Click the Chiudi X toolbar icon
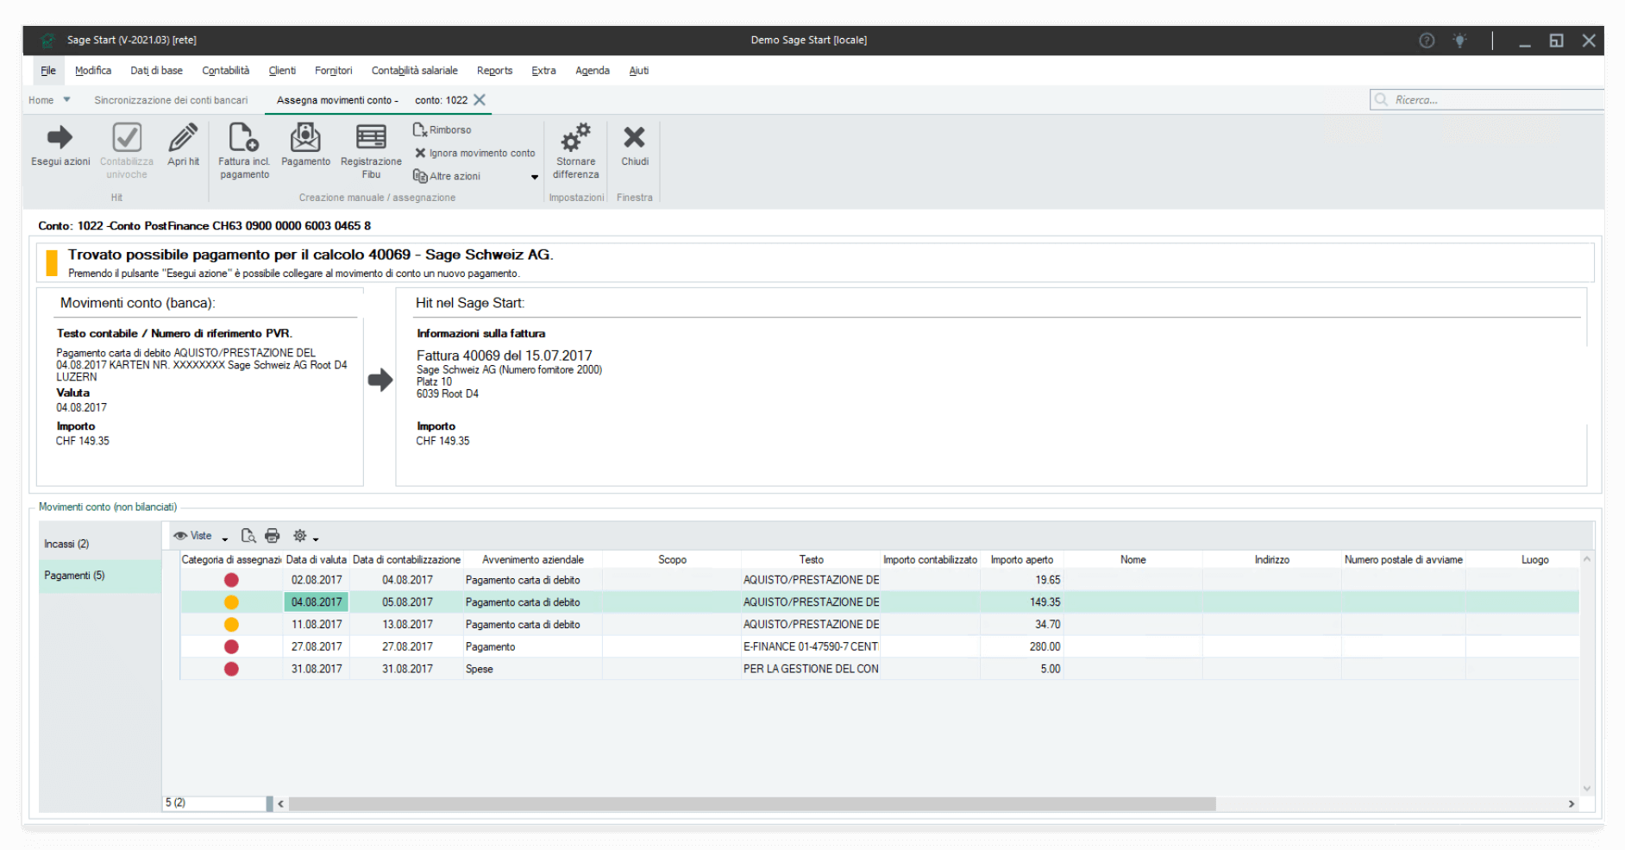The image size is (1625, 850). click(634, 137)
